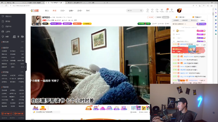Click the download client icon in header
This screenshot has width=218, height=122.
162,10
